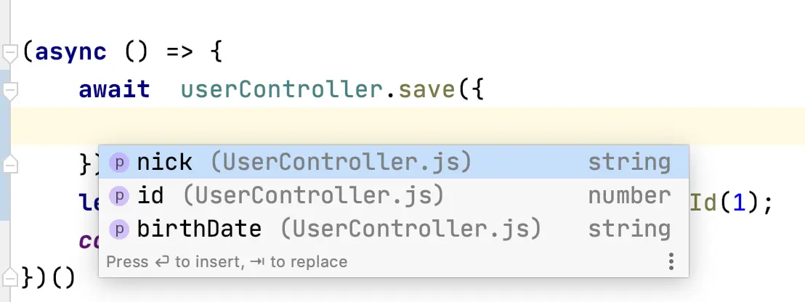Click the insert and replace hint text
The height and width of the screenshot is (302, 805).
pos(227,262)
